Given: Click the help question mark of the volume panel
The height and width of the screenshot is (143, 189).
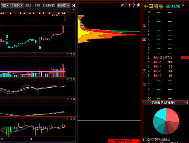Looking at the screenshot, I should [x=68, y=55].
